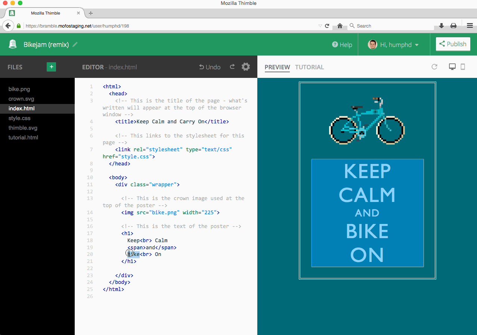Open Help from the header
Image resolution: width=477 pixels, height=335 pixels.
342,45
